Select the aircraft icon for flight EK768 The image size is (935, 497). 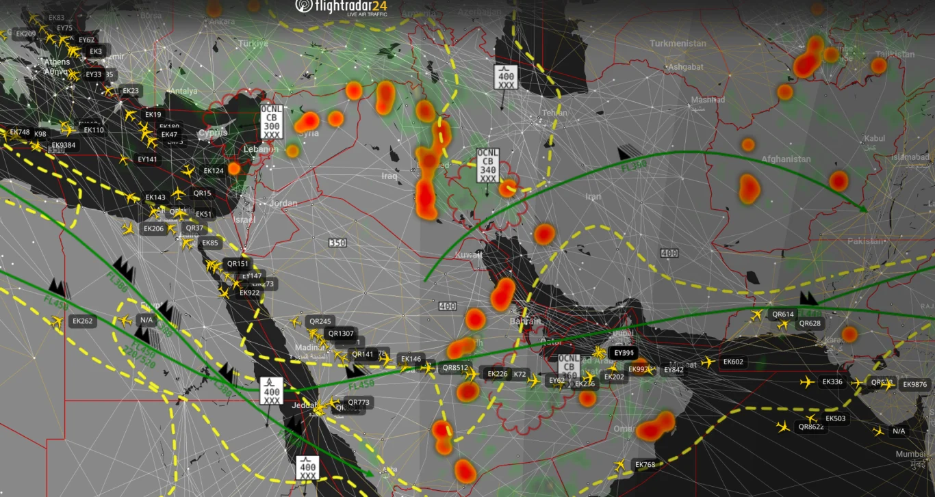point(620,465)
